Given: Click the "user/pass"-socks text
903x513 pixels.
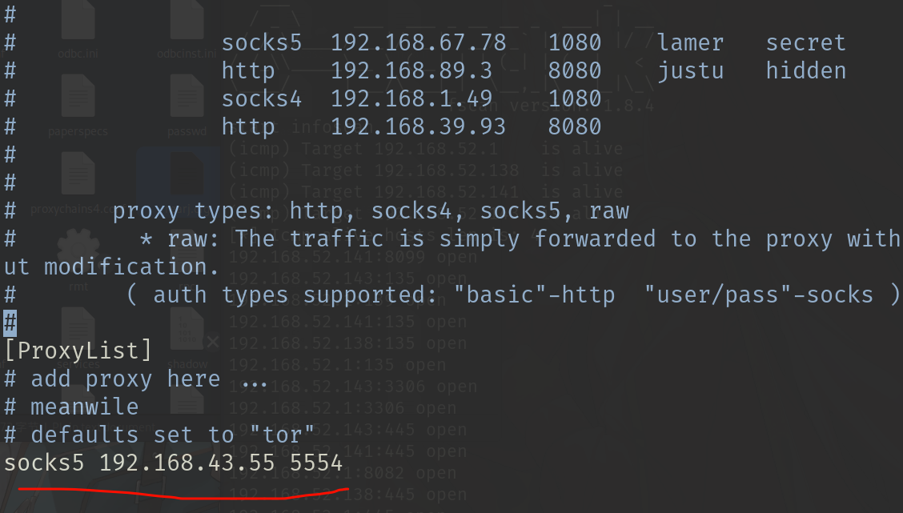Looking at the screenshot, I should [x=758, y=295].
